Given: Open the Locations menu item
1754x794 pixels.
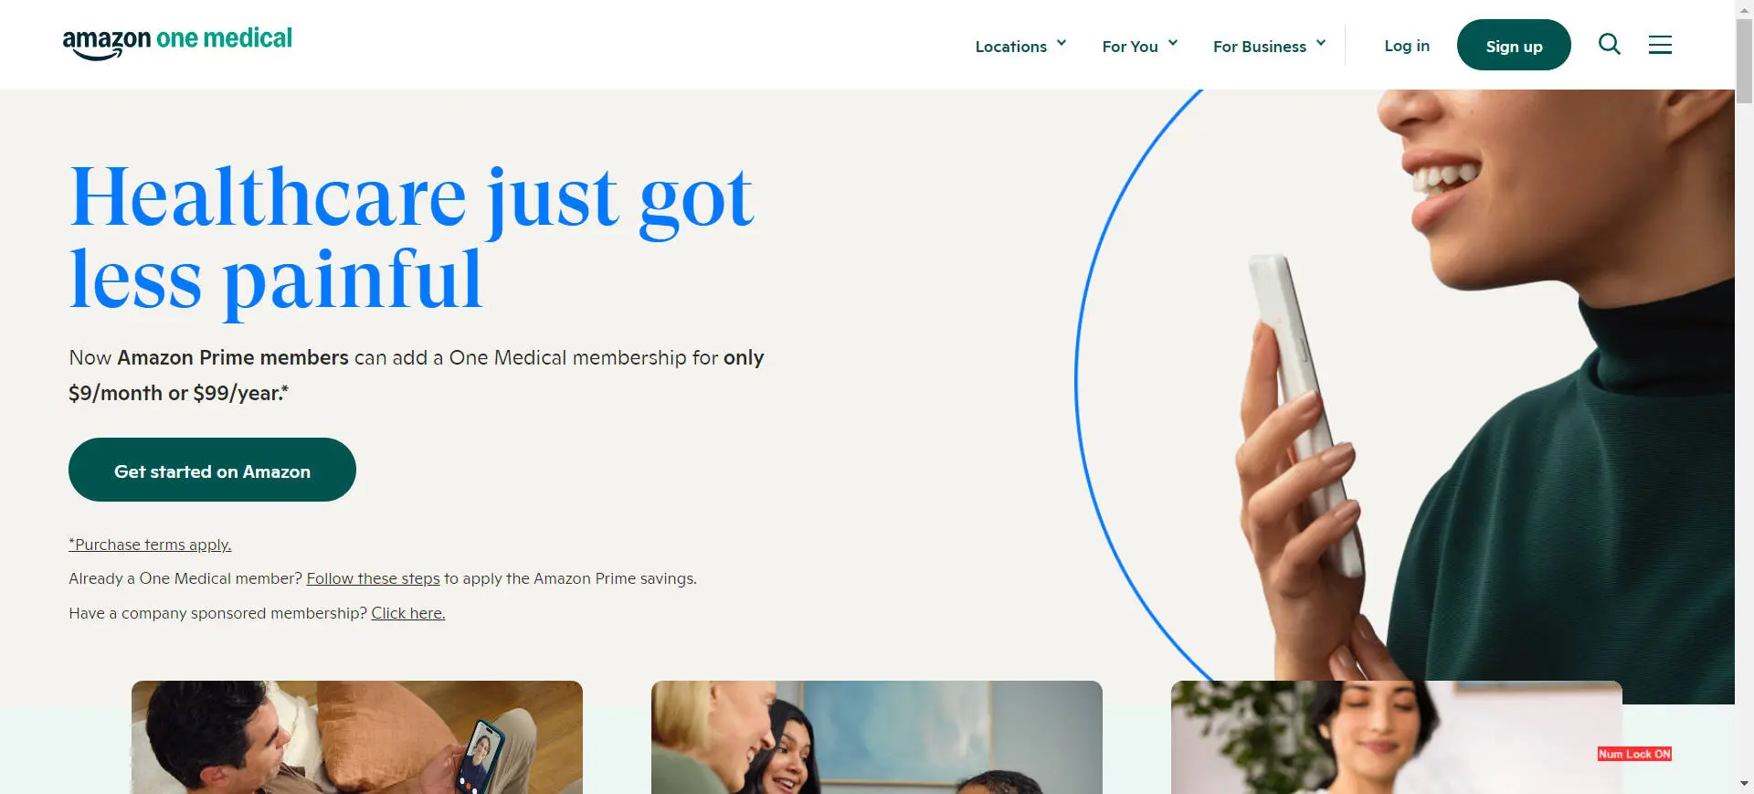Looking at the screenshot, I should click(x=1010, y=47).
